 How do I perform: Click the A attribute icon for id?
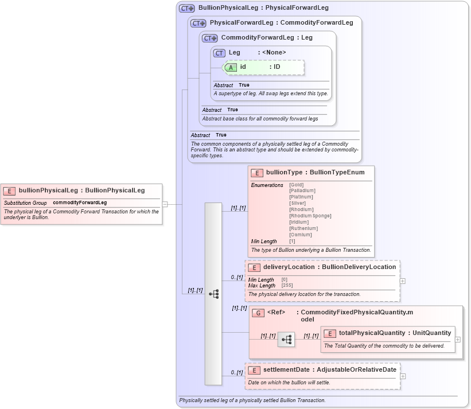[231, 67]
